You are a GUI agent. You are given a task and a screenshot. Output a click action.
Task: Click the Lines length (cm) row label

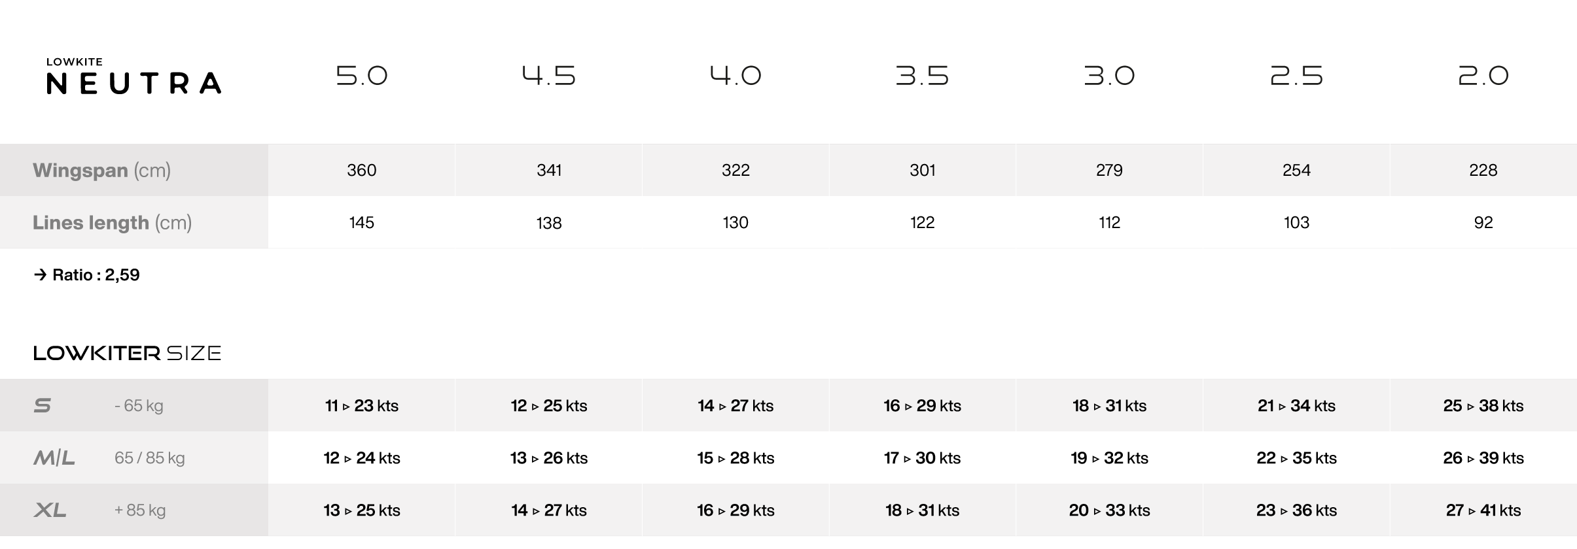[112, 223]
